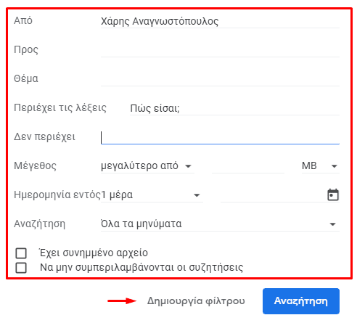The image size is (357, 323).
Task: Check the 'Έχει συνημμένο αρχείο' checkbox
Action: point(21,253)
